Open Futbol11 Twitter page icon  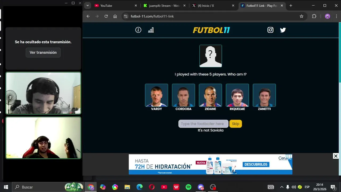pos(283,30)
